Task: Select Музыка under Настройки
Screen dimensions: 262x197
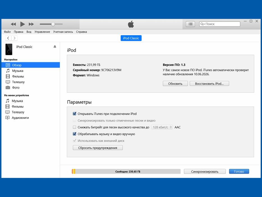Action: pyautogui.click(x=31, y=71)
